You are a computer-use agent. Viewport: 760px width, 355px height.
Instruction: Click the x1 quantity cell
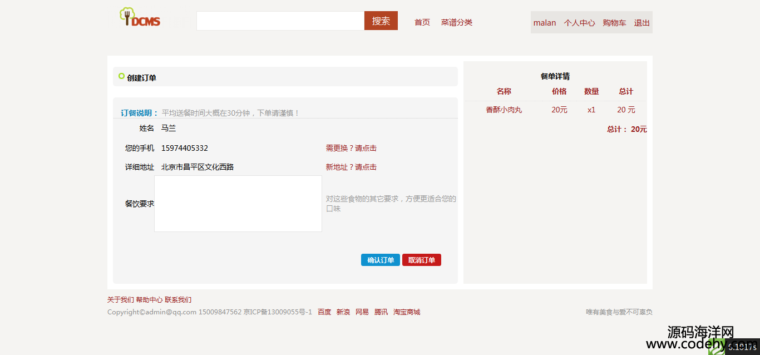point(591,110)
